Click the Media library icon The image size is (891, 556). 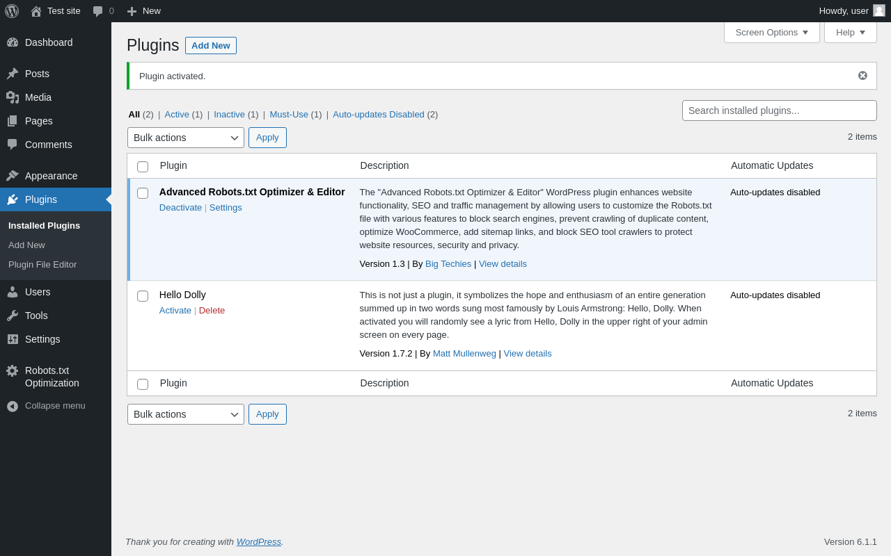click(x=13, y=97)
